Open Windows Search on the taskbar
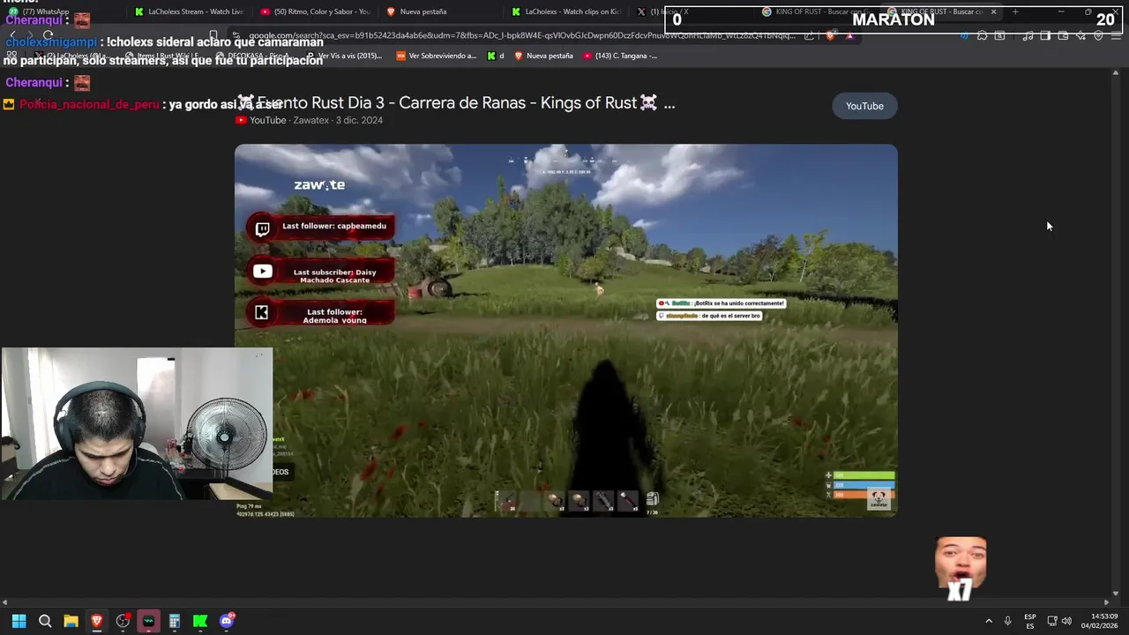The image size is (1129, 635). (x=45, y=621)
